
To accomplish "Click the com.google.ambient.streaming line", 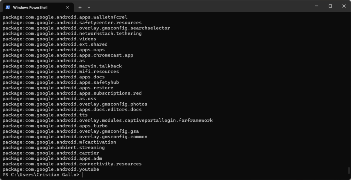I will tap(53, 148).
